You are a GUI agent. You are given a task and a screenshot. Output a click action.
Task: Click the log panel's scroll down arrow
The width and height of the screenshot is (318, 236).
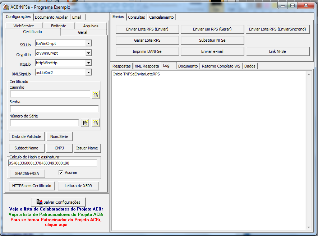[309, 227]
